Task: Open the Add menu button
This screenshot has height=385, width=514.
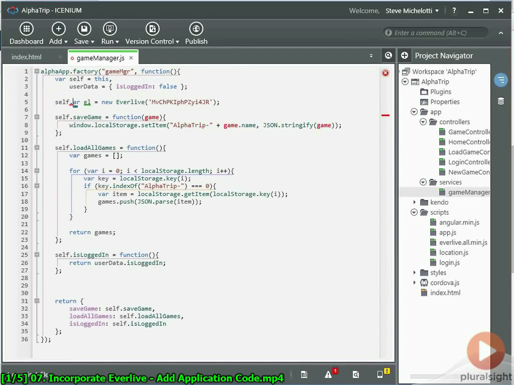Action: point(58,34)
